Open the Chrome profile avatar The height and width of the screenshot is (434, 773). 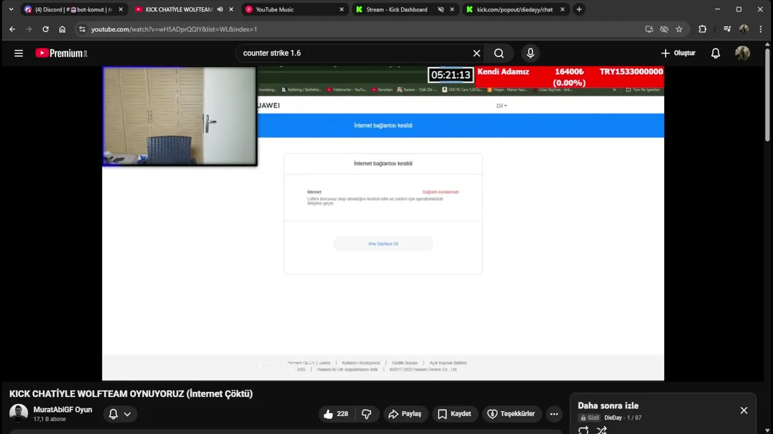pos(744,29)
